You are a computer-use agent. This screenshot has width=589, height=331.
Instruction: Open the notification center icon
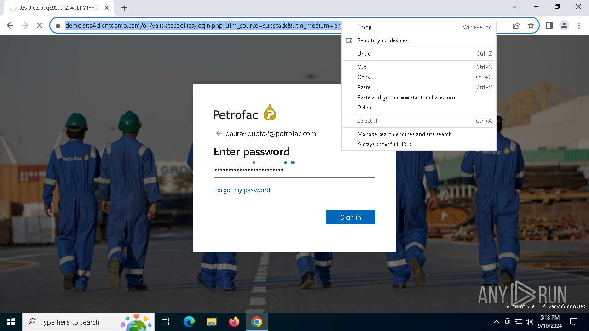coord(574,322)
